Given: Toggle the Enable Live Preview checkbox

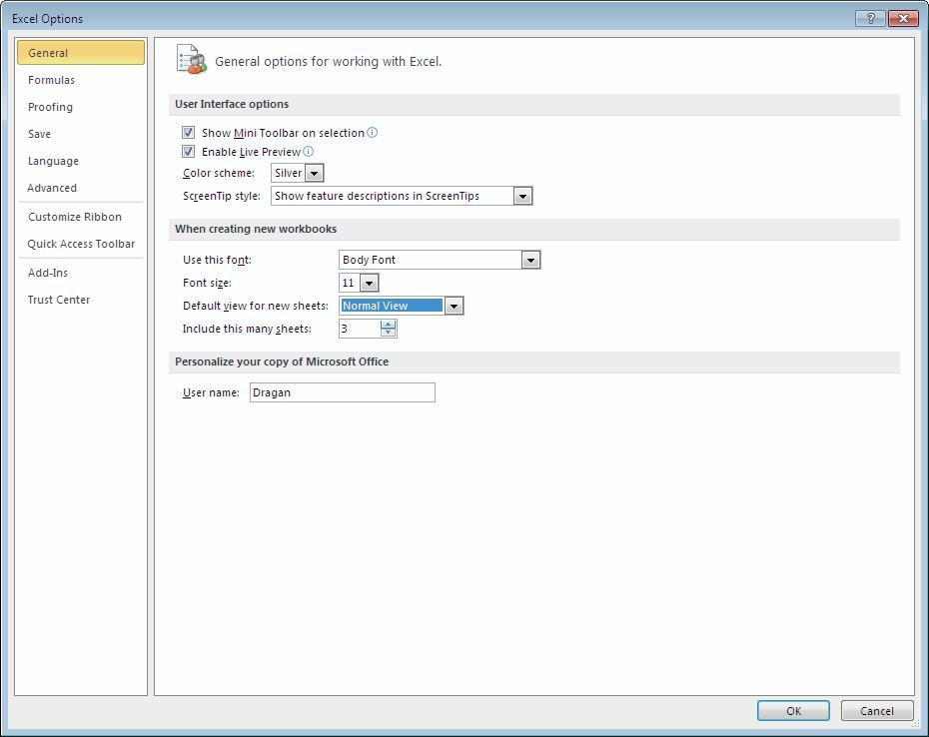Looking at the screenshot, I should coord(189,152).
